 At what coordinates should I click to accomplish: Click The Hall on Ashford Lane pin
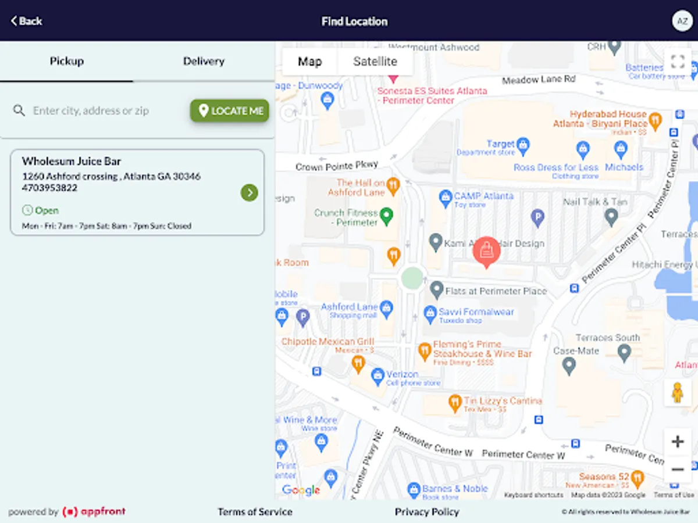[393, 186]
